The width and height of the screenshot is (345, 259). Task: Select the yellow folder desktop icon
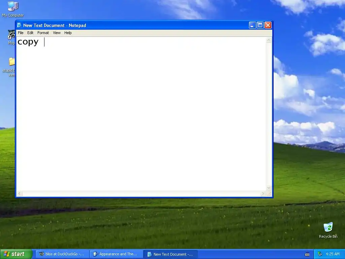pyautogui.click(x=12, y=62)
